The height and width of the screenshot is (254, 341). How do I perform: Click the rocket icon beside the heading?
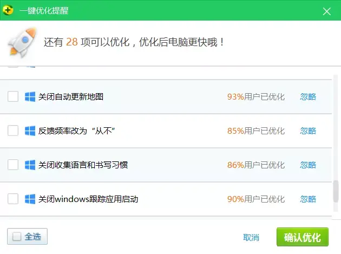point(22,43)
